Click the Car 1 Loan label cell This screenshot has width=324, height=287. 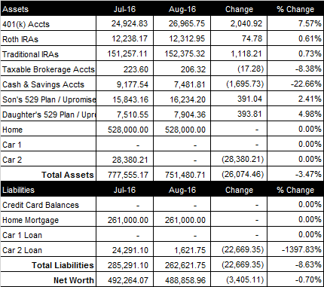(x=48, y=235)
